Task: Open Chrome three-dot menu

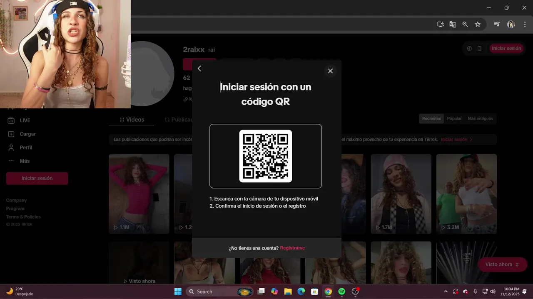Action: coord(525,25)
